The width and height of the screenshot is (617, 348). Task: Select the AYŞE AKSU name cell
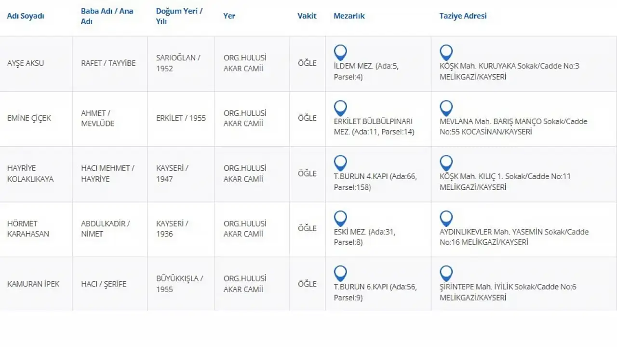pyautogui.click(x=26, y=63)
